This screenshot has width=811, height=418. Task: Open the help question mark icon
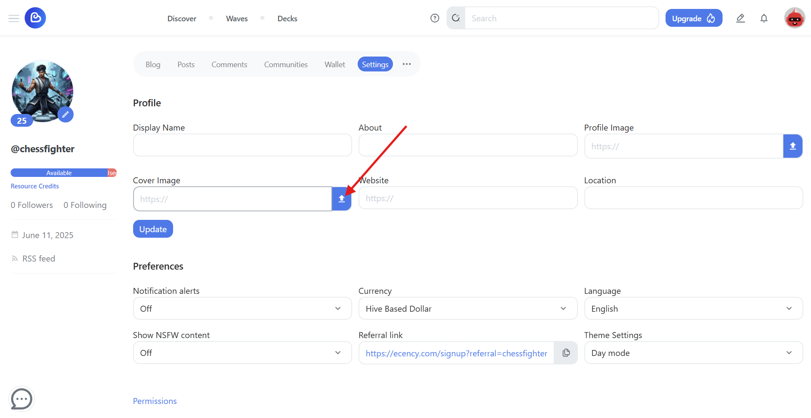pyautogui.click(x=435, y=18)
